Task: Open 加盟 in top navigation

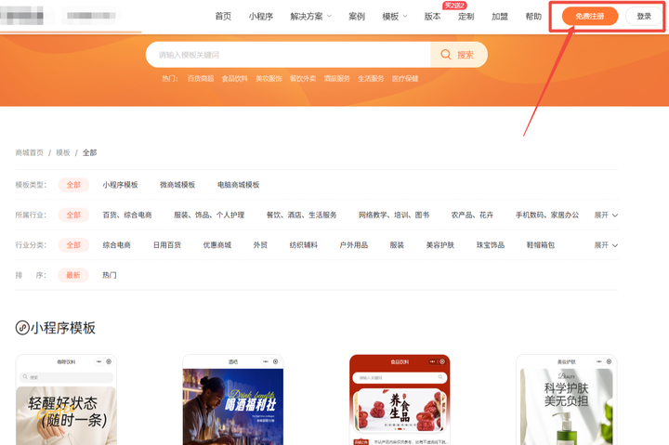Action: coord(500,16)
